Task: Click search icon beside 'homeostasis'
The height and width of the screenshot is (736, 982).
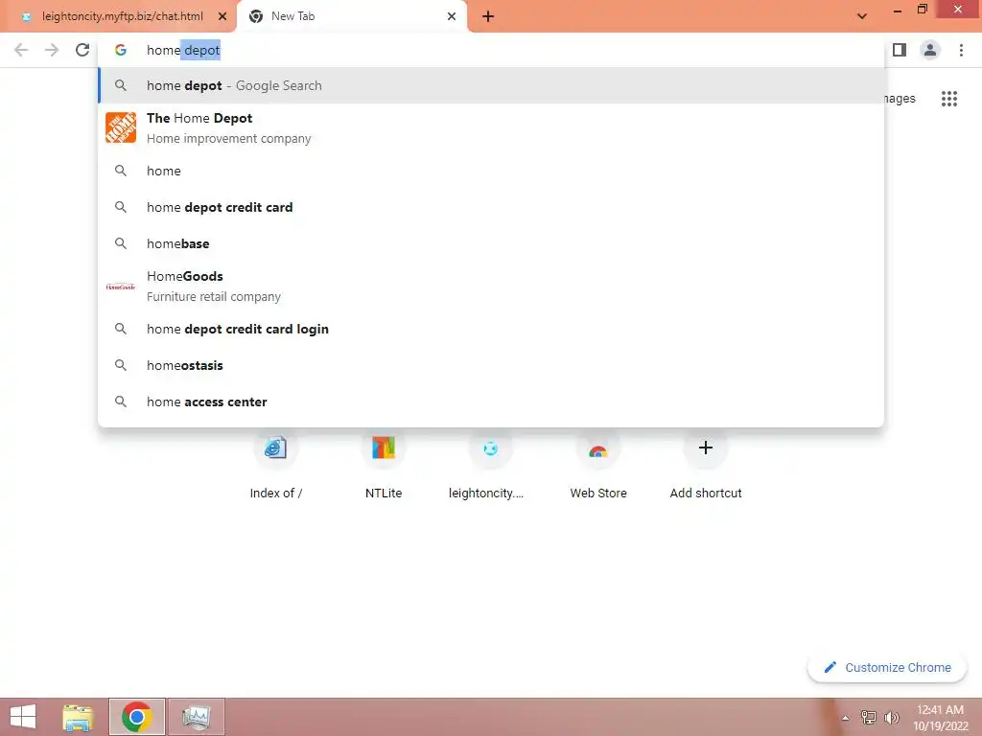Action: click(121, 365)
